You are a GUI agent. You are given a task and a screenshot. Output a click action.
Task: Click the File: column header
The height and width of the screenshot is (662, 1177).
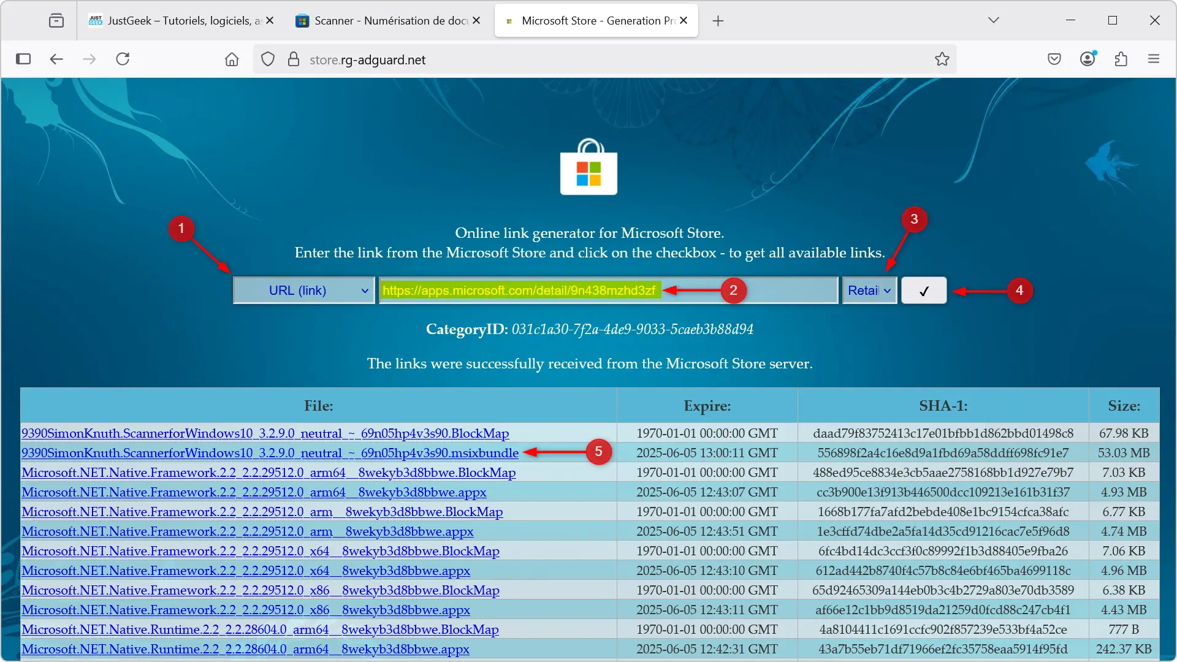point(319,406)
